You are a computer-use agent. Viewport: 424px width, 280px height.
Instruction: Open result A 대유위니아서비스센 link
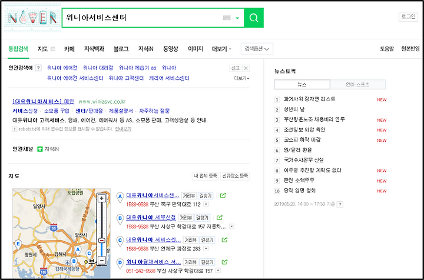pos(153,195)
